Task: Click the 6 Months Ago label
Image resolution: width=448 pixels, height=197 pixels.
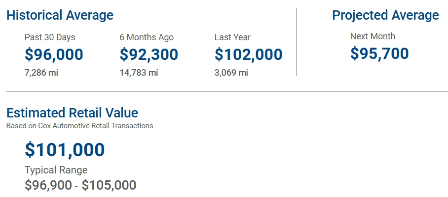Action: [147, 37]
